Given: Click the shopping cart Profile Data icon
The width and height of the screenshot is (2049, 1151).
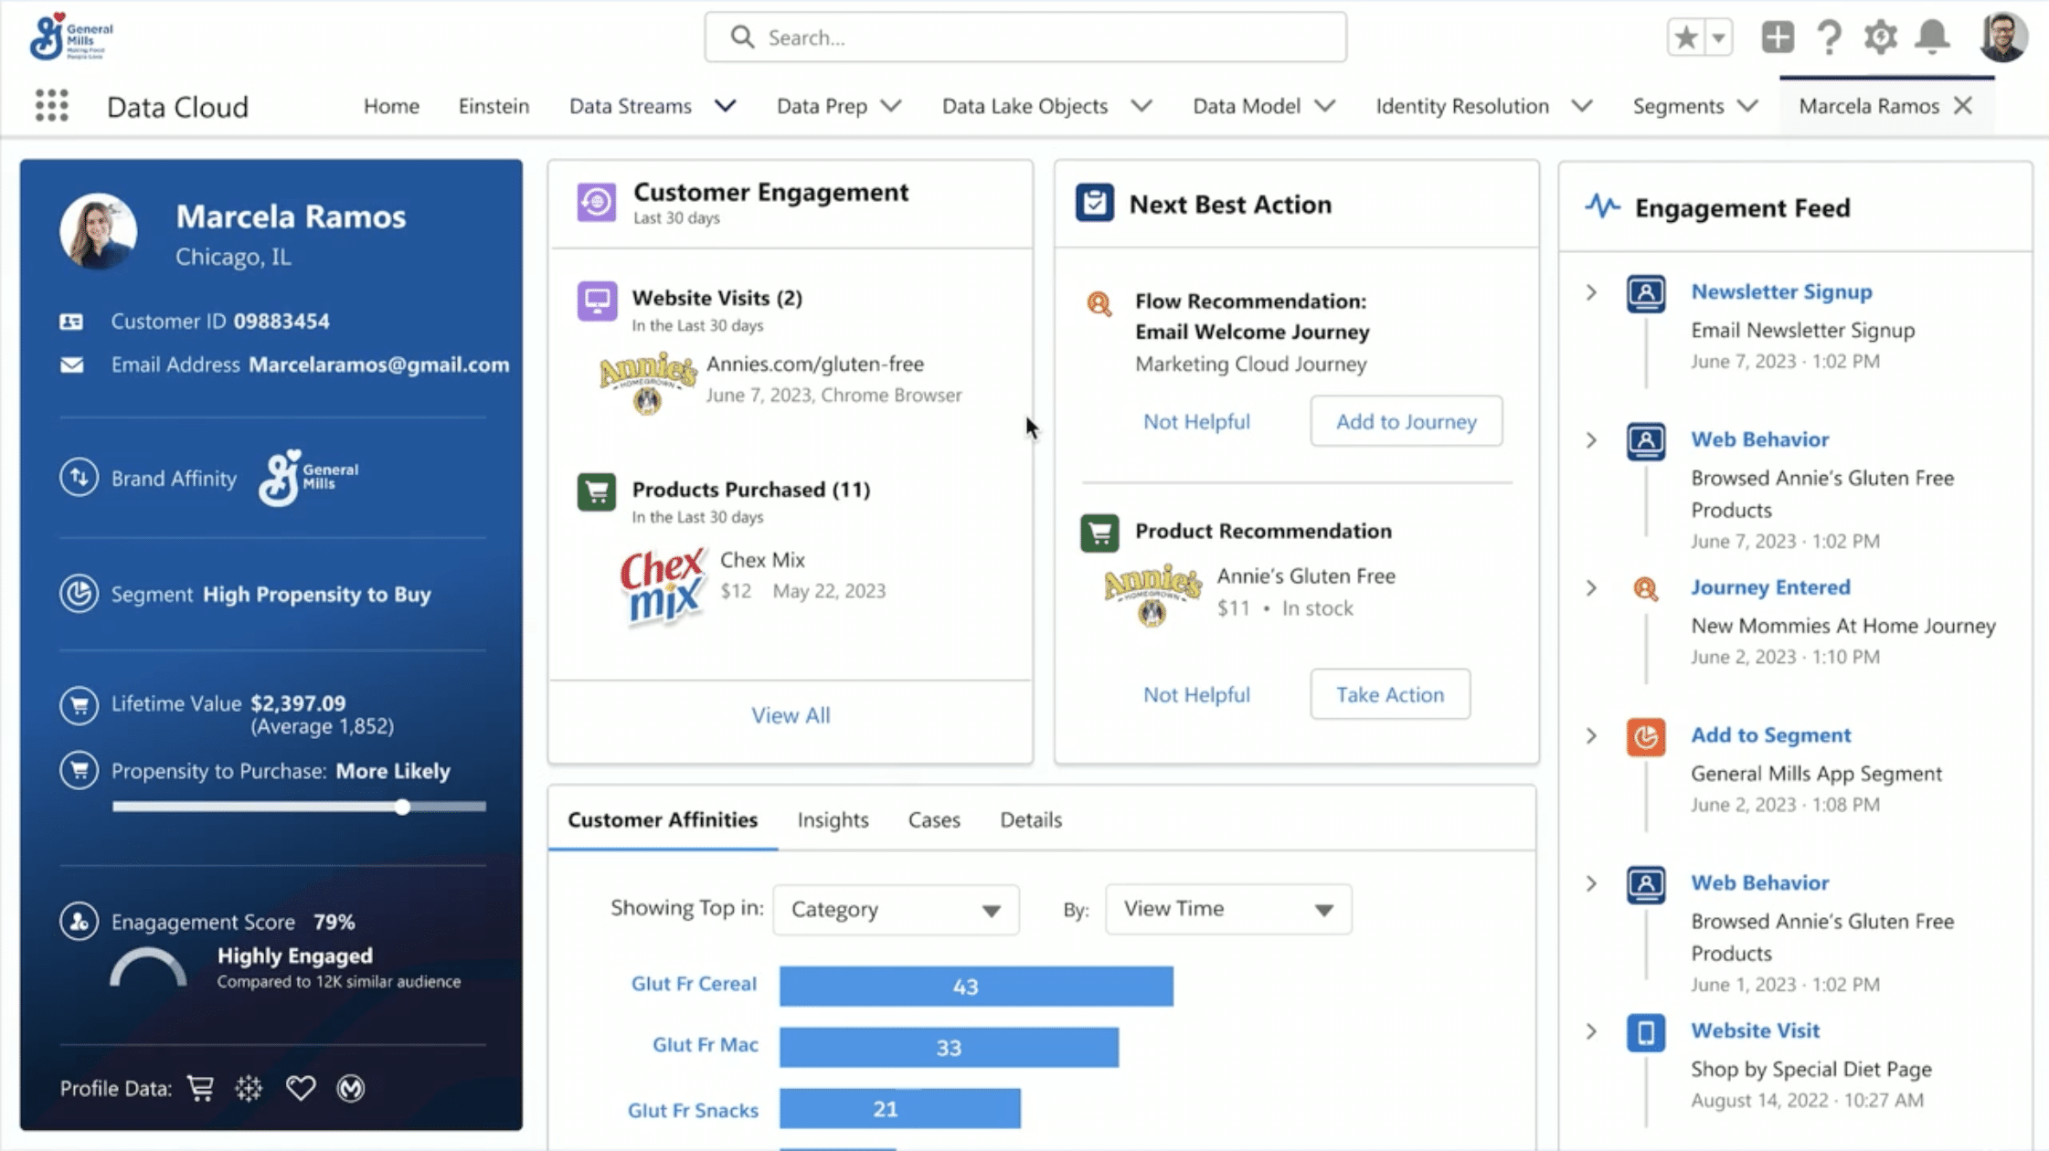Looking at the screenshot, I should (200, 1088).
